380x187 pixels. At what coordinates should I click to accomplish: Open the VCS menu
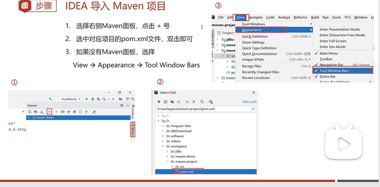(348, 17)
